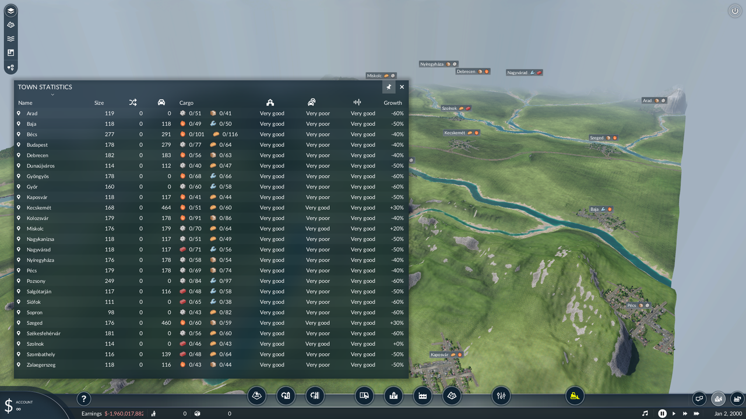Image resolution: width=746 pixels, height=419 pixels.
Task: Open the industries construction menu
Action: pyautogui.click(x=423, y=396)
